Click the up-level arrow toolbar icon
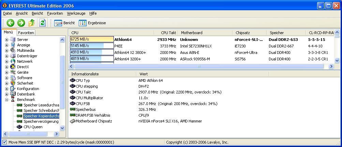The image size is (342, 147). pyautogui.click(x=32, y=23)
